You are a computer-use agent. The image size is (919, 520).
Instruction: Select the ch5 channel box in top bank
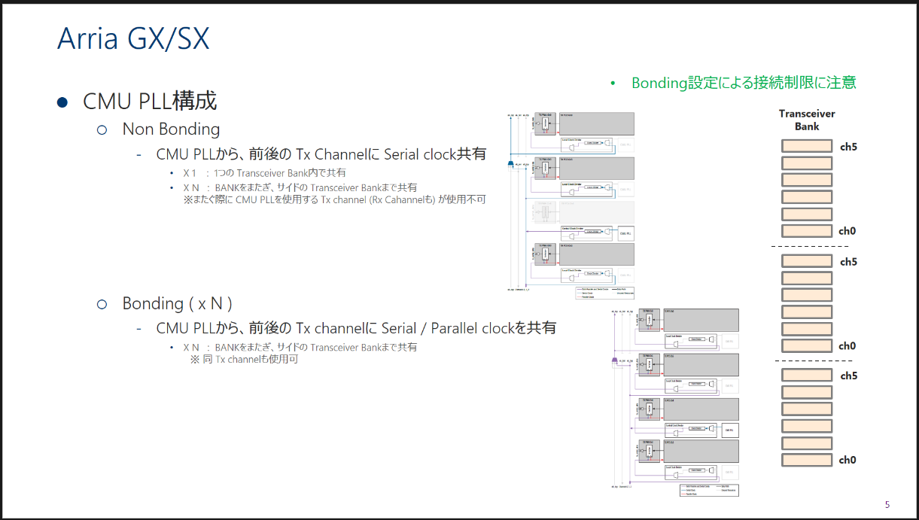(806, 147)
